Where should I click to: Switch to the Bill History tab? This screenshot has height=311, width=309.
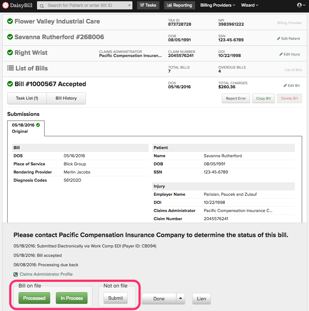[66, 98]
